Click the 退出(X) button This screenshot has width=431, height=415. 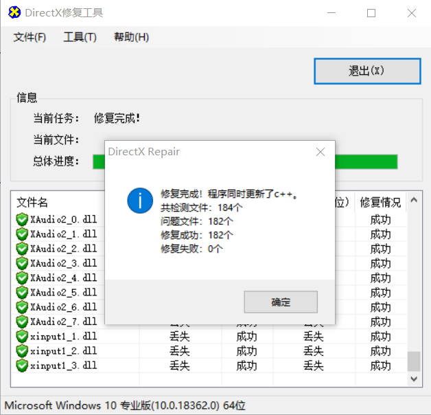coord(367,71)
